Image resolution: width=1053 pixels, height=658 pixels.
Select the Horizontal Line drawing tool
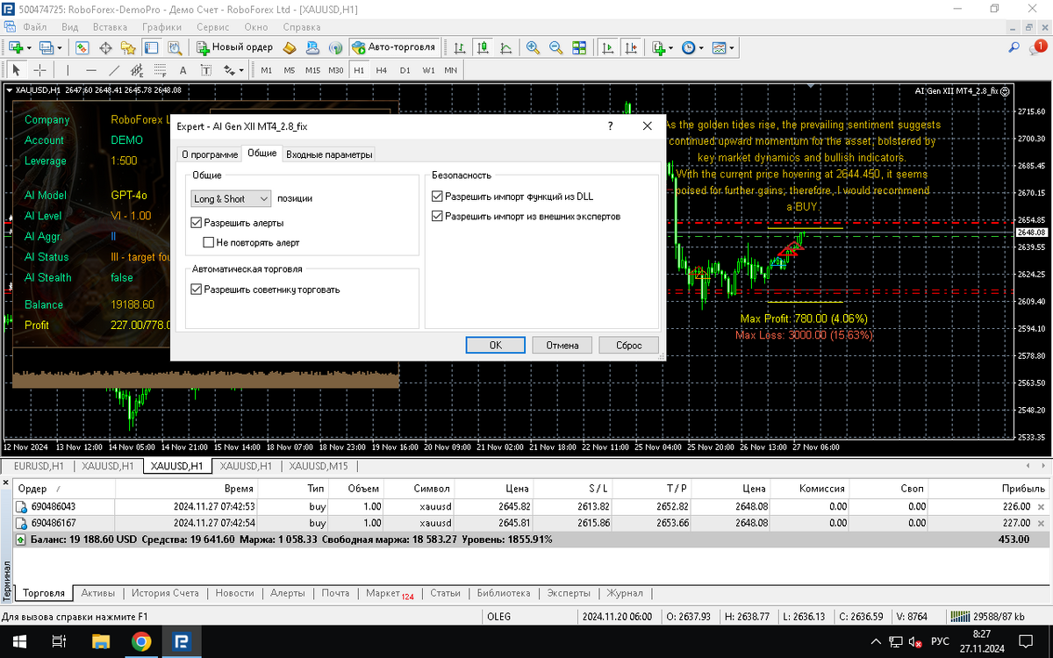[x=91, y=70]
